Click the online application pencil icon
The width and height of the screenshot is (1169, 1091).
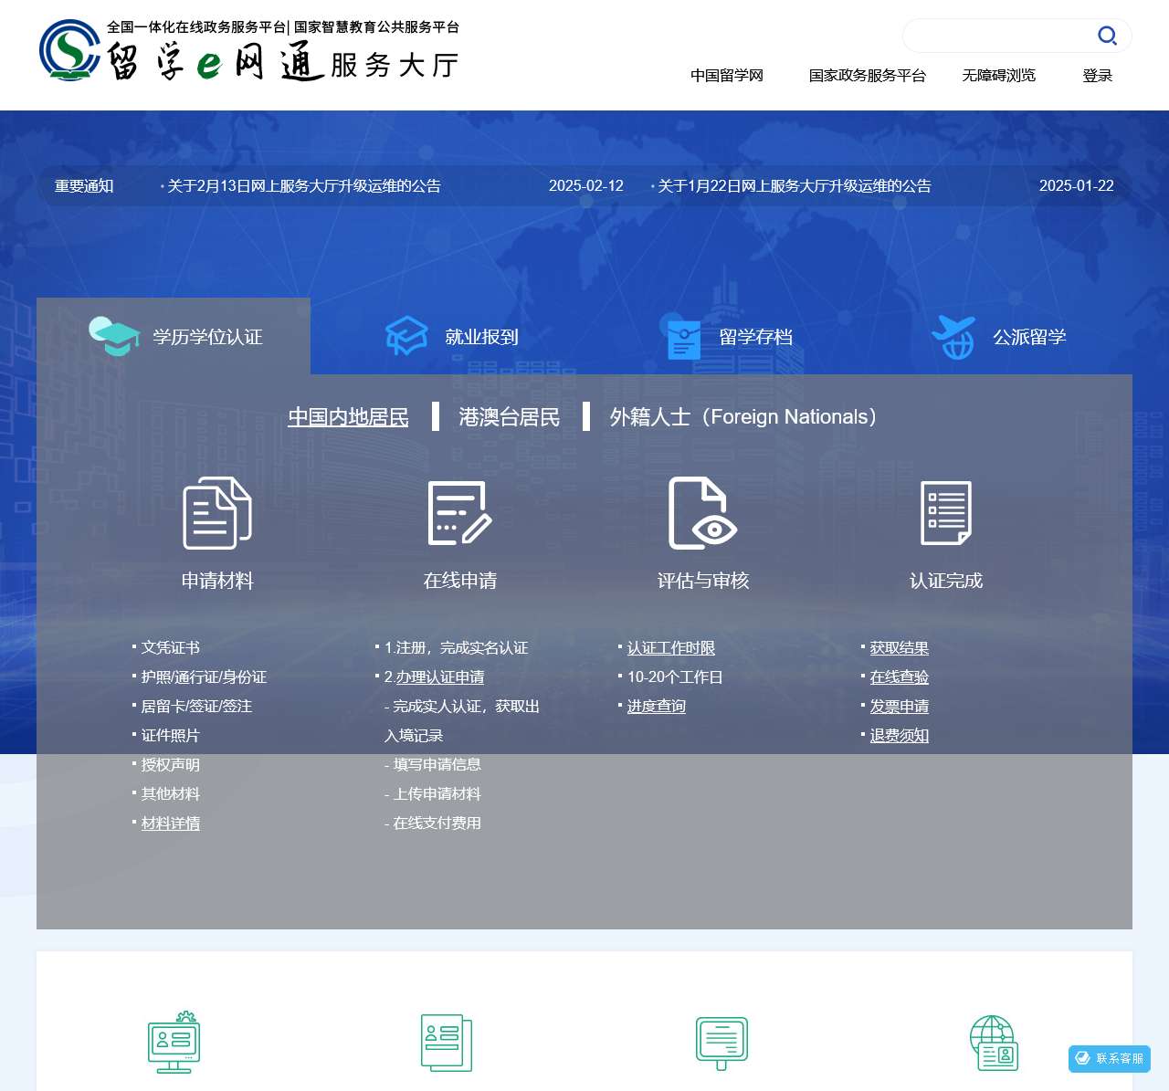tap(460, 513)
